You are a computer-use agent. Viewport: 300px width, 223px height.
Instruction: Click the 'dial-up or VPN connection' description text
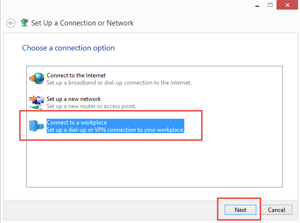(x=115, y=130)
